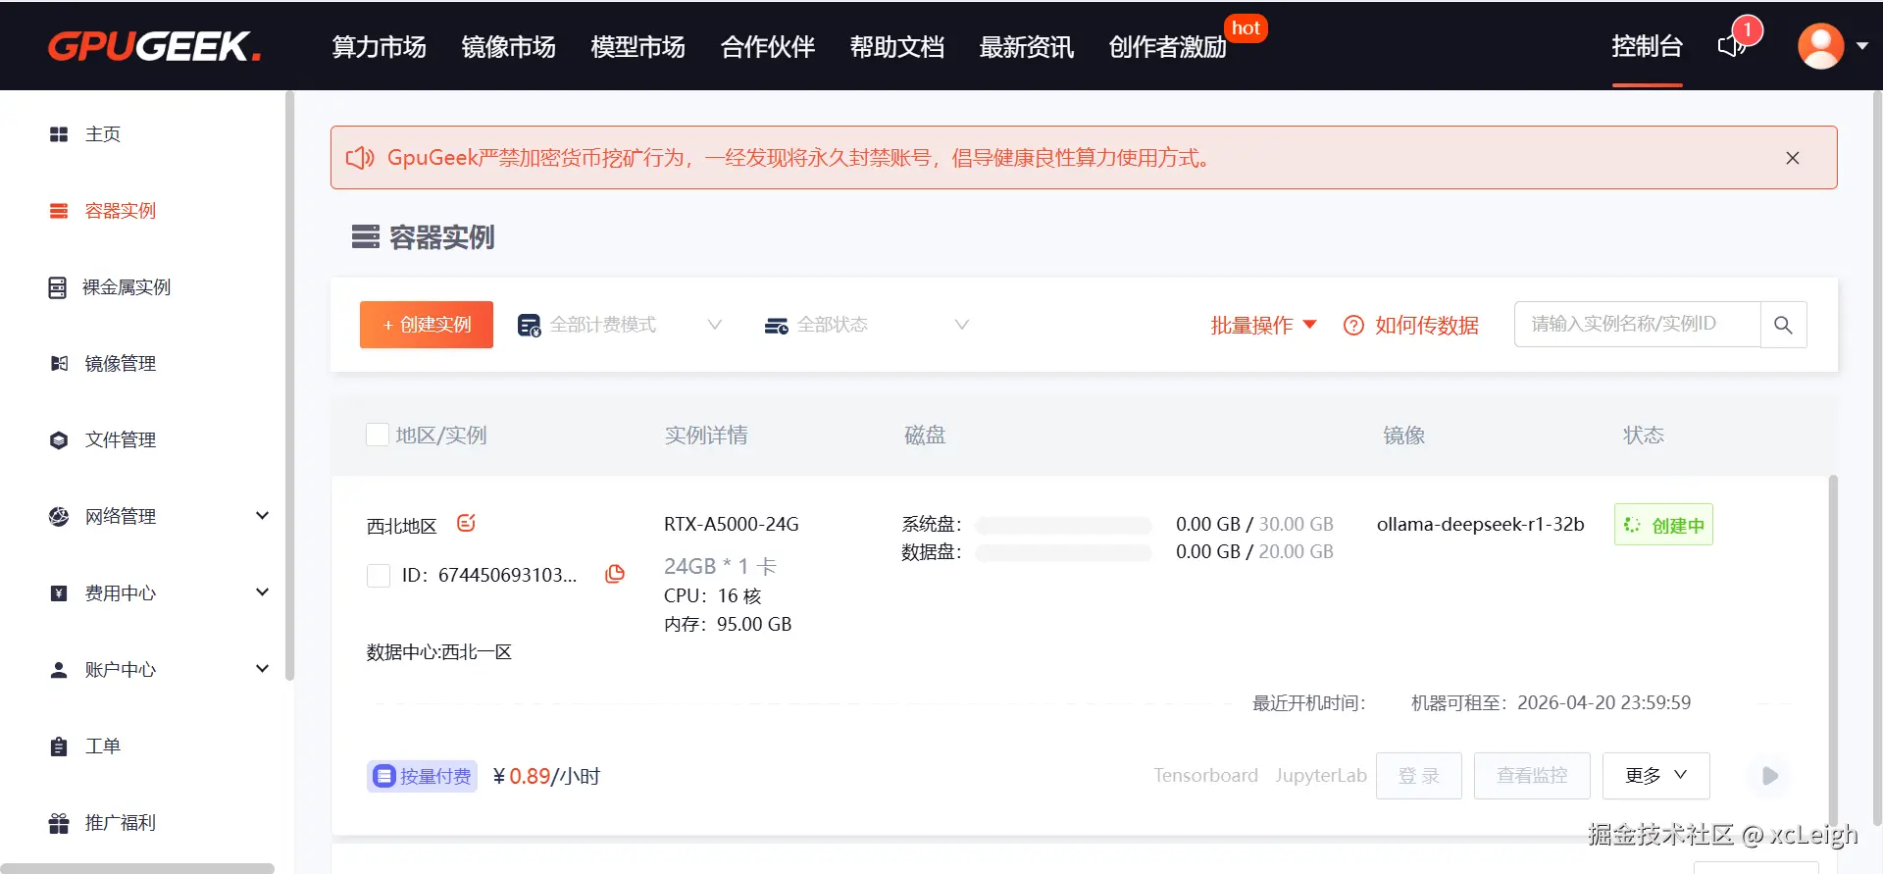The image size is (1883, 874).
Task: Click the status filter icon
Action: [776, 326]
